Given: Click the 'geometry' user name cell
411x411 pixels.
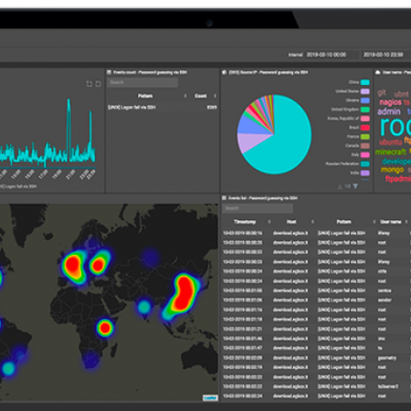Looking at the screenshot, I should point(387,358).
